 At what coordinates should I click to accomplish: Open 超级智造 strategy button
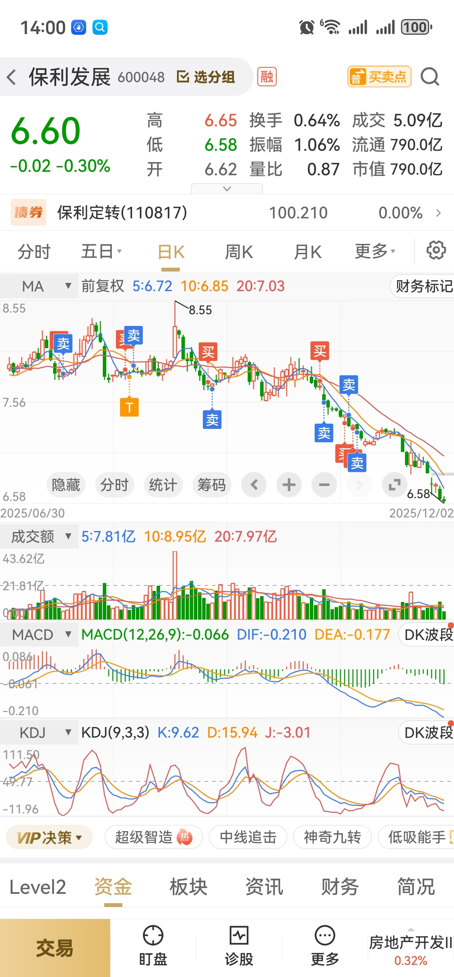[x=153, y=837]
